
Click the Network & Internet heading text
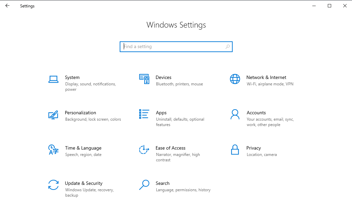pyautogui.click(x=266, y=77)
